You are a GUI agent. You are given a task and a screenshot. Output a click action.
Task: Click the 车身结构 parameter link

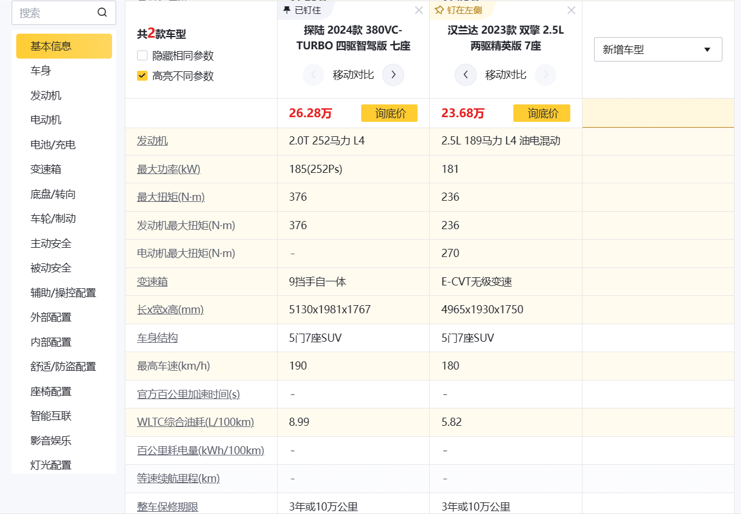(157, 338)
